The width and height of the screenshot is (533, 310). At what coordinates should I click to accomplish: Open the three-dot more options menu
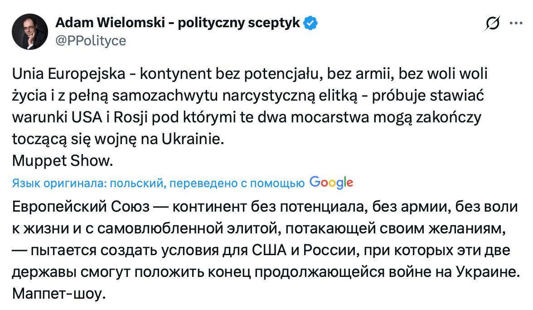coord(516,24)
